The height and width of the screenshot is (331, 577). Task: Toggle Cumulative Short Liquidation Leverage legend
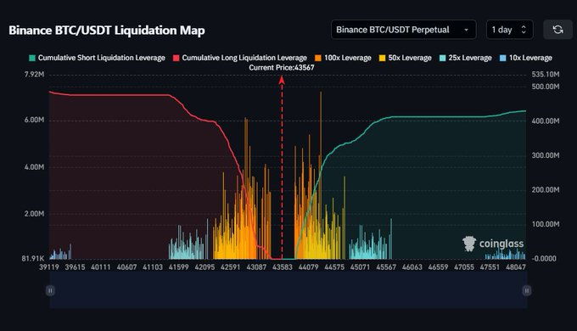(x=97, y=58)
